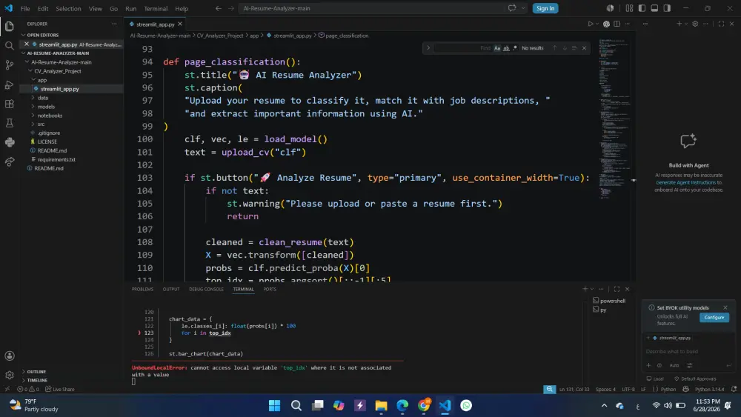Image resolution: width=741 pixels, height=417 pixels.
Task: Click the Copilot status icon in status bar
Action: pyautogui.click(x=685, y=389)
